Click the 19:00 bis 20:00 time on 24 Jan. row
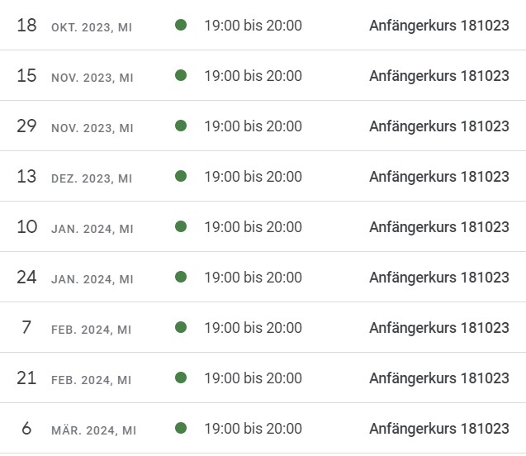Image resolution: width=526 pixels, height=456 pixels. (x=254, y=278)
